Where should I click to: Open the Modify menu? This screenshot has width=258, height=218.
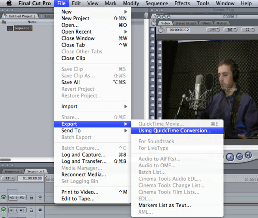(x=131, y=3)
